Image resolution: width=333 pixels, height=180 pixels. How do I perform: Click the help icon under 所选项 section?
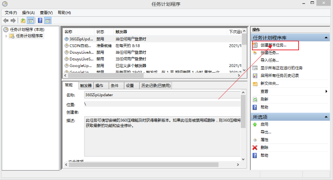point(255,156)
